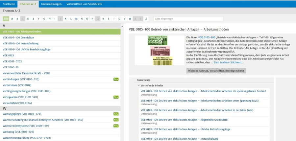296x141 pixels.
Task: Click 'Neu' badge on Verlegearten row
Action: tap(116, 97)
